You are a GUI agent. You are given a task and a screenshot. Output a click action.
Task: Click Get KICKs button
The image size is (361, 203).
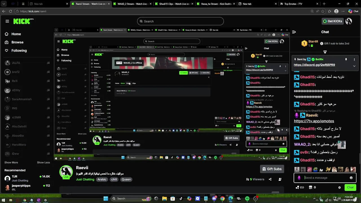tap(333, 21)
